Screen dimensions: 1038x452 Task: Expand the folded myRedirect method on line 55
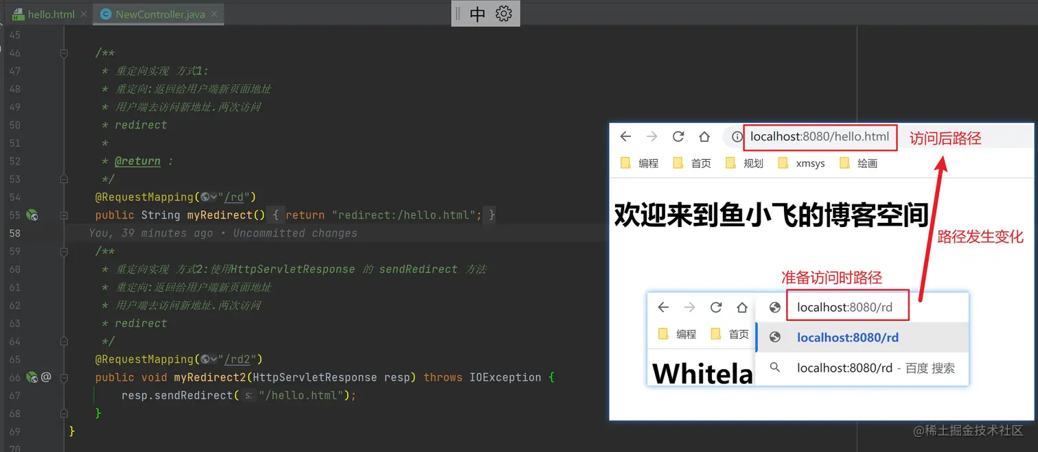tap(64, 215)
